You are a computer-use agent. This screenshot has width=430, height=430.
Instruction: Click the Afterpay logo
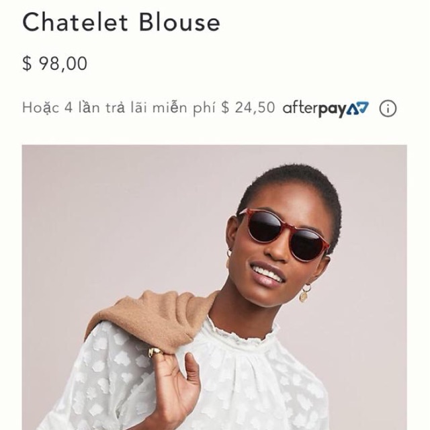point(326,109)
